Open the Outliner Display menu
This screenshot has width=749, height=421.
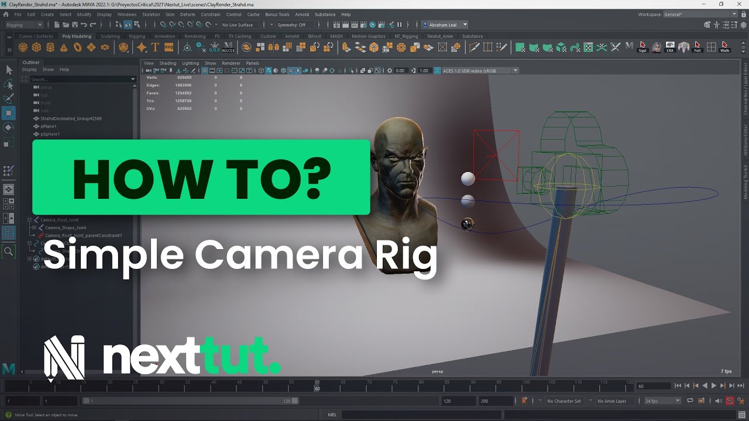[x=29, y=70]
